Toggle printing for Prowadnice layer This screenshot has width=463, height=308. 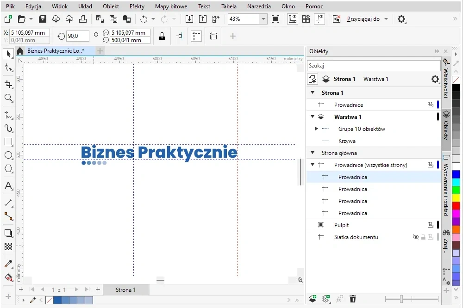coord(431,105)
